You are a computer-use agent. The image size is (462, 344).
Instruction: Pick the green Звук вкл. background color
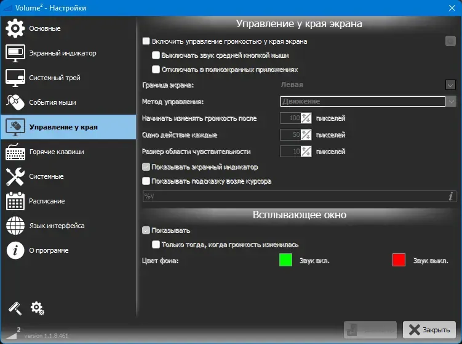(285, 260)
